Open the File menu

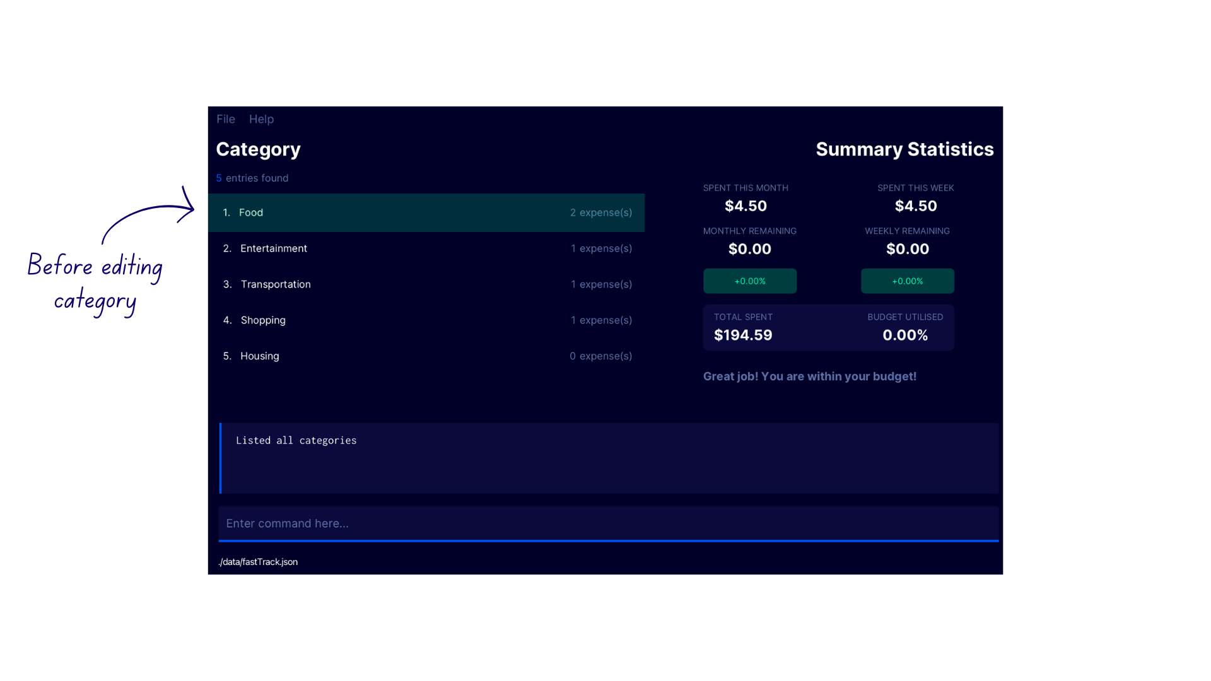pyautogui.click(x=225, y=119)
